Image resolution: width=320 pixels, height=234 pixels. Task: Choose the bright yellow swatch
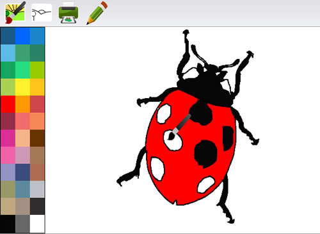[22, 87]
